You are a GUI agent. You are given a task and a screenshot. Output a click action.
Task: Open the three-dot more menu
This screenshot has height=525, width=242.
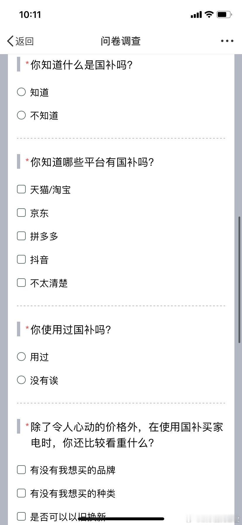tap(227, 41)
